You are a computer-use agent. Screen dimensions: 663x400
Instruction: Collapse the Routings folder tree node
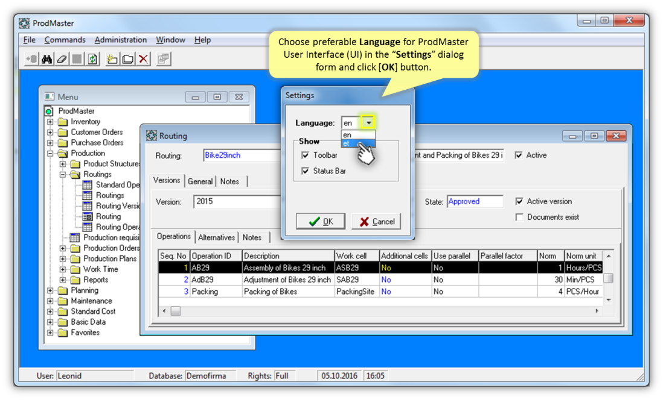63,175
